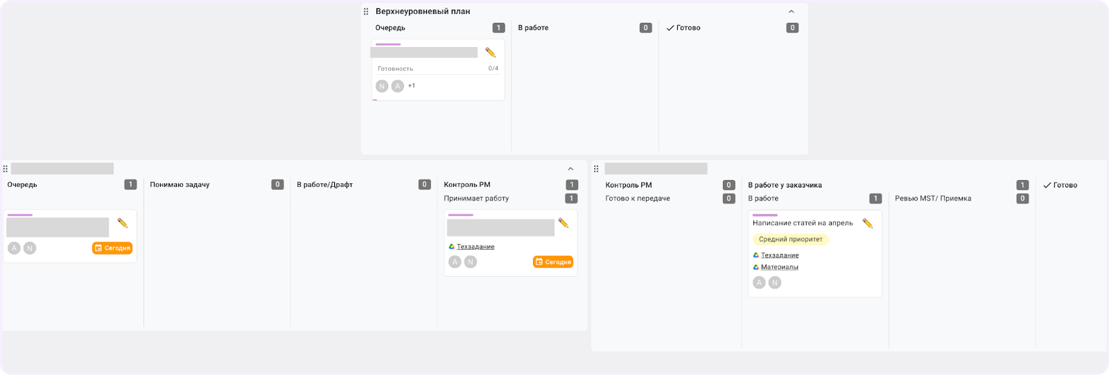Click the Средний приоритет tag
The height and width of the screenshot is (375, 1109).
(x=790, y=239)
